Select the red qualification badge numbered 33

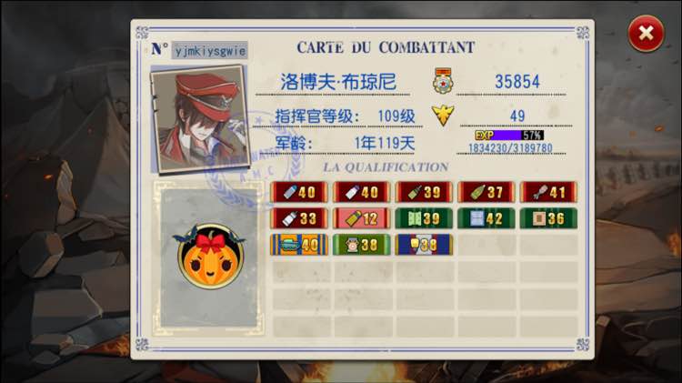[299, 218]
